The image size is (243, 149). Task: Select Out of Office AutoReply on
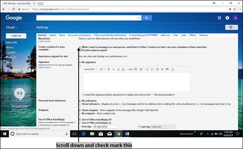tap(80, 123)
